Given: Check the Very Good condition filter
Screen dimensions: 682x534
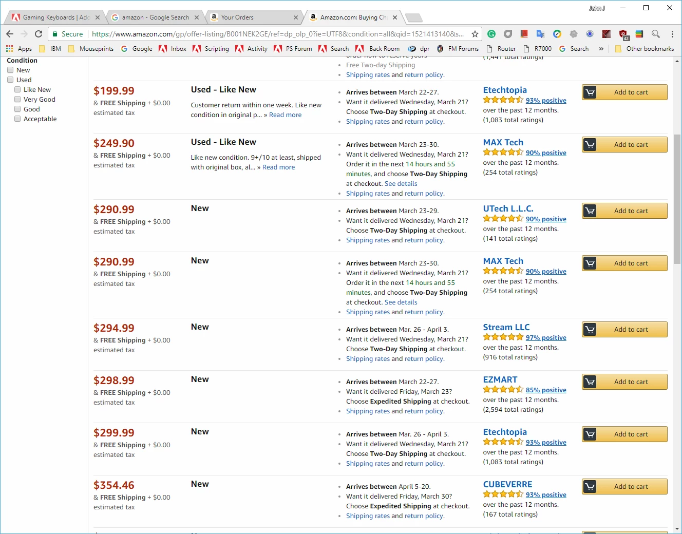Looking at the screenshot, I should [17, 99].
